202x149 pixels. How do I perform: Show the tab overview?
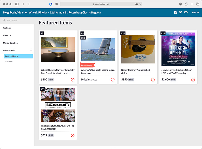point(197,4)
